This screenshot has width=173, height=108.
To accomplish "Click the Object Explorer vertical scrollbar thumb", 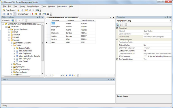I will coord(42,43).
